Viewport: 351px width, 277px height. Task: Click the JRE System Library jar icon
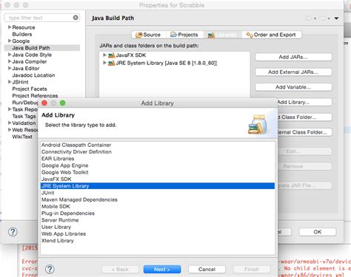click(x=112, y=64)
